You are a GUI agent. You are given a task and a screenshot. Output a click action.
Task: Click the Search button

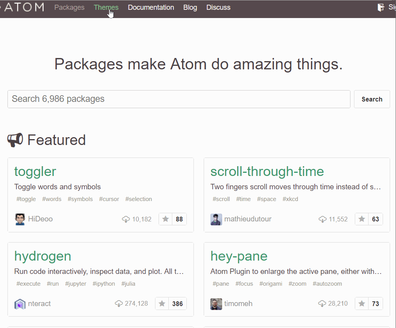point(372,99)
